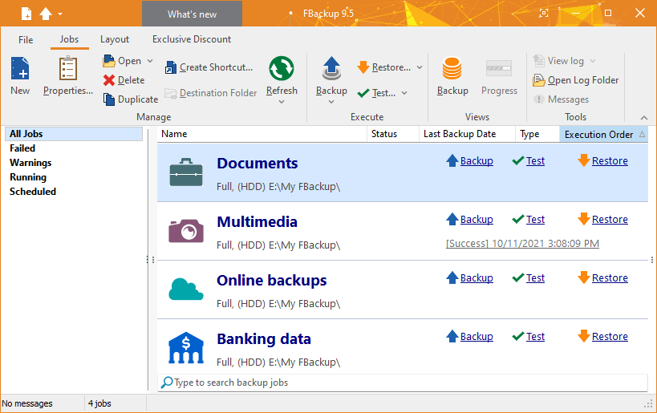657x413 pixels.
Task: Click focus mode icon in title bar
Action: 543,14
